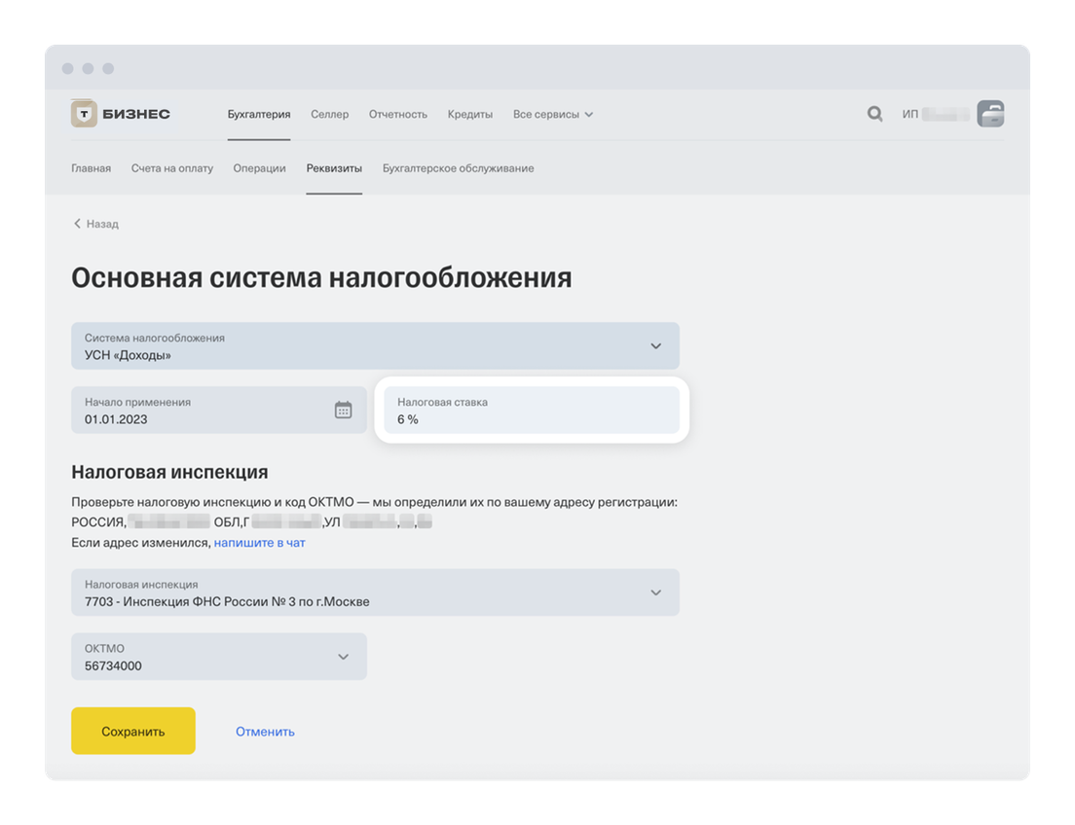The image size is (1075, 825).
Task: Expand the Налоговая инспекция dropdown
Action: 655,592
